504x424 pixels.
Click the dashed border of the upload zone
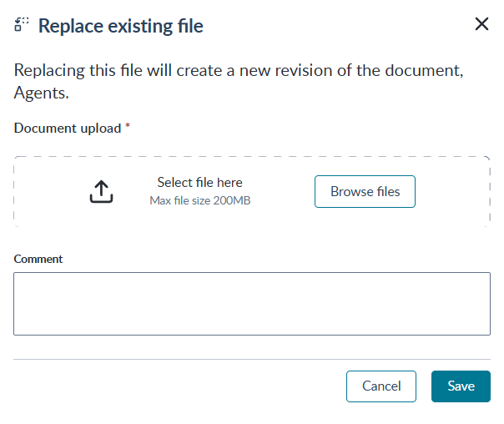(x=252, y=157)
